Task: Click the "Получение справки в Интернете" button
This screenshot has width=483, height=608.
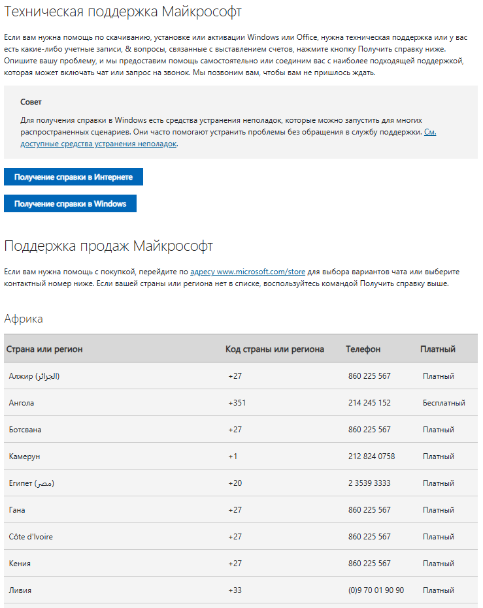Action: (x=73, y=177)
